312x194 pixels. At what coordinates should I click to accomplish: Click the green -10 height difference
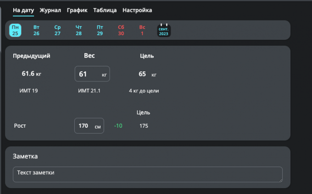118,126
